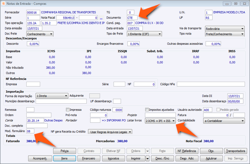Image resolution: width=250 pixels, height=164 pixels.
Task: Click the Ordem field
Action: (39, 115)
